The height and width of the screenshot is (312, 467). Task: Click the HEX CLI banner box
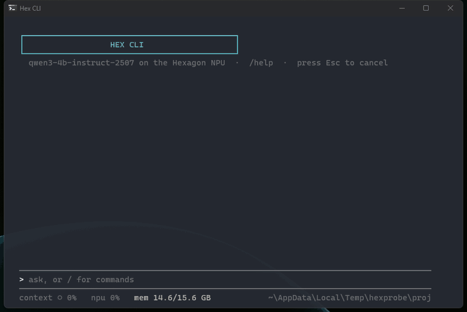pos(130,45)
